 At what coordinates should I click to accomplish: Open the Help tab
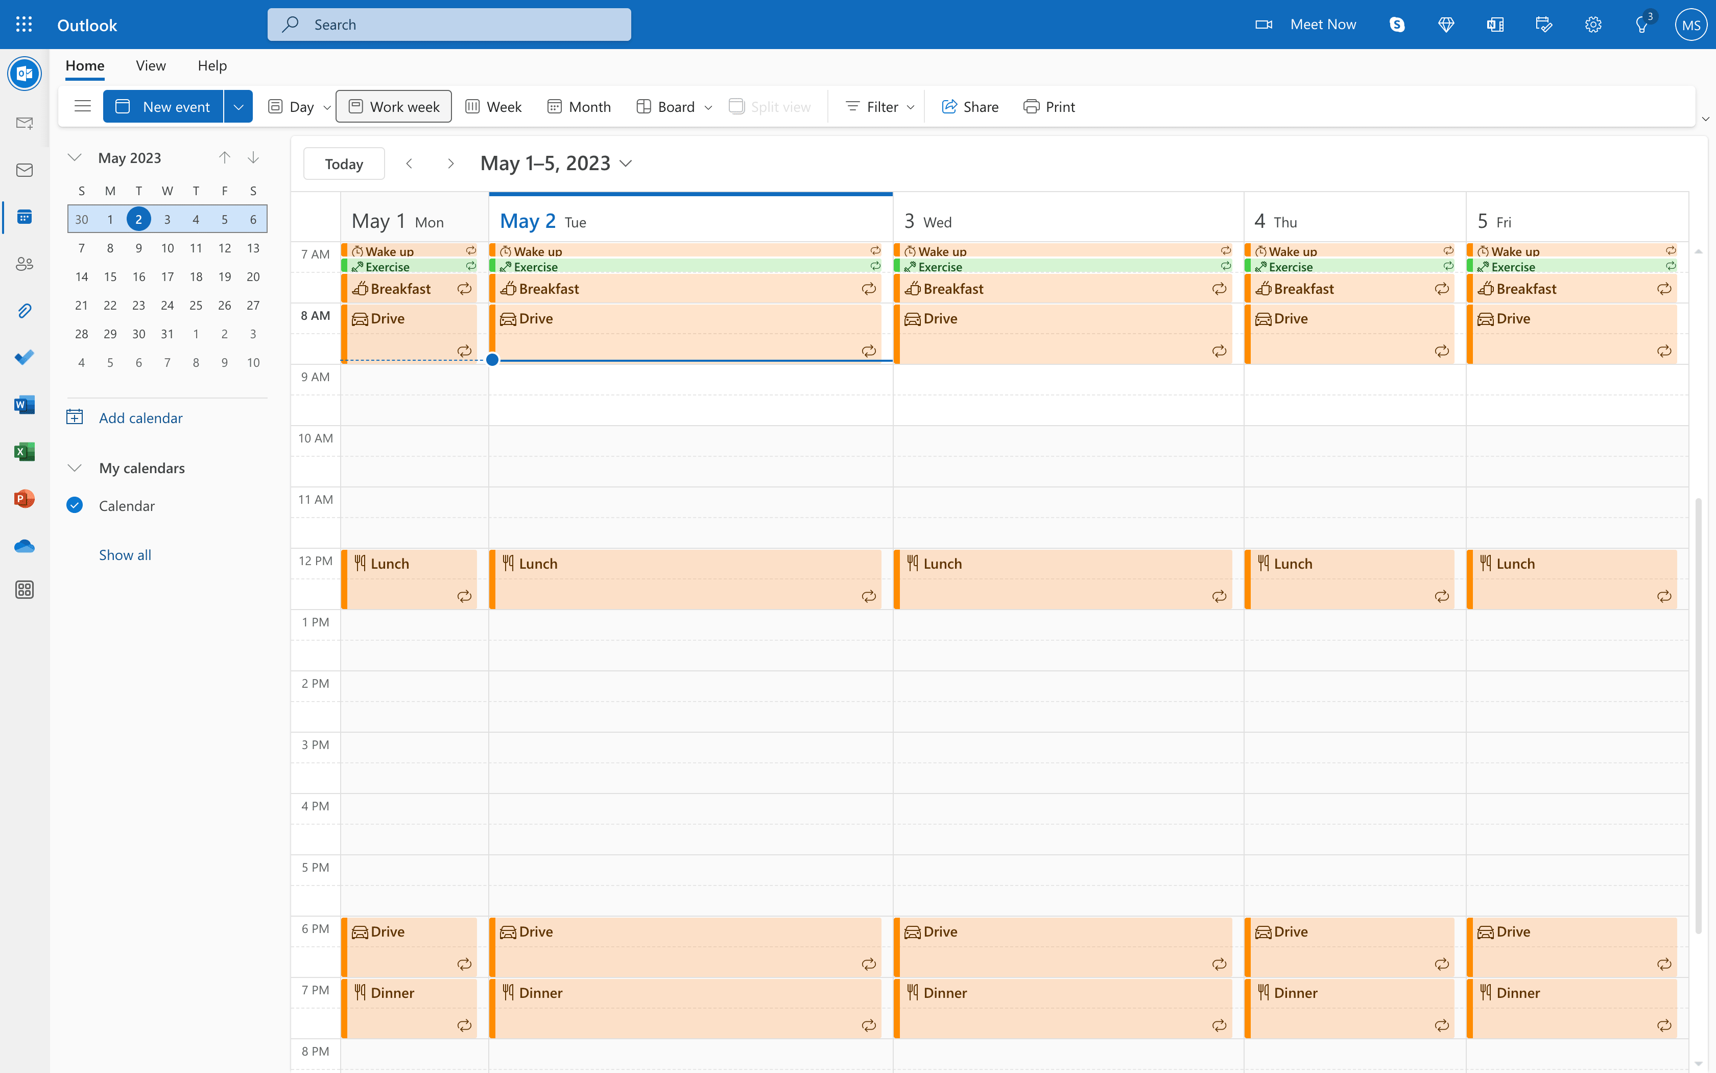[211, 65]
